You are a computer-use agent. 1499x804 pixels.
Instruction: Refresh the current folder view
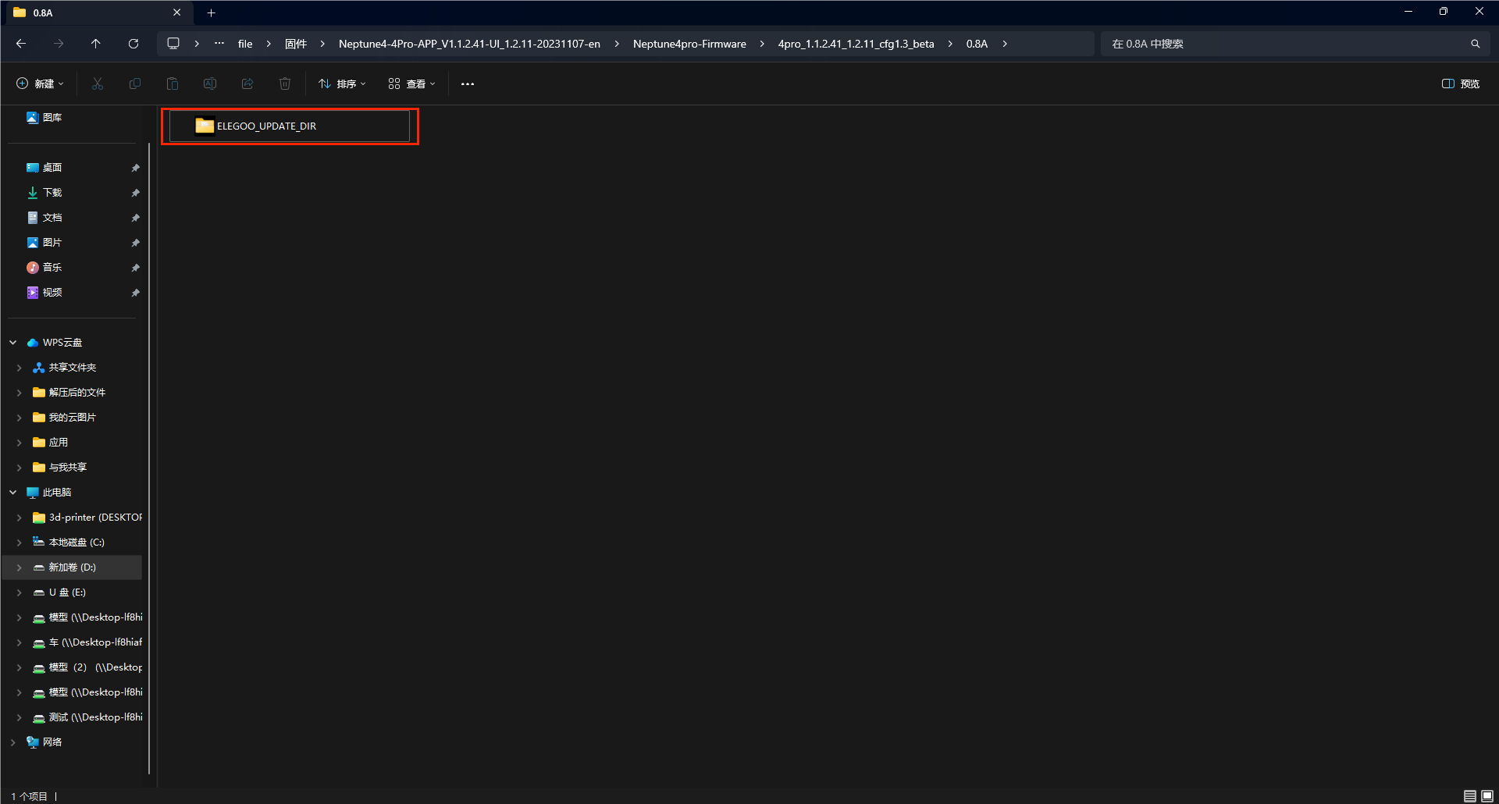[x=134, y=44]
